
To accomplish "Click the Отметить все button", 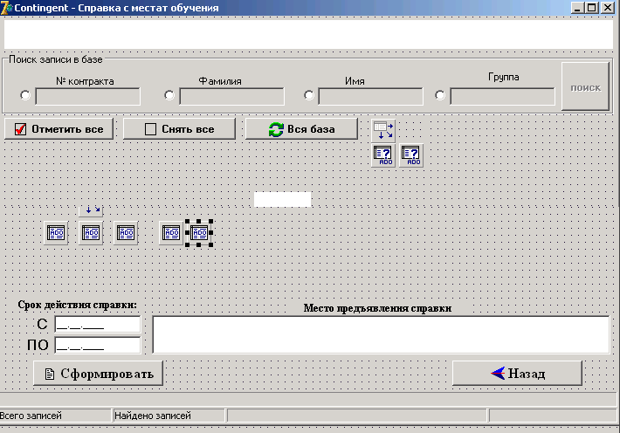I will [x=59, y=129].
